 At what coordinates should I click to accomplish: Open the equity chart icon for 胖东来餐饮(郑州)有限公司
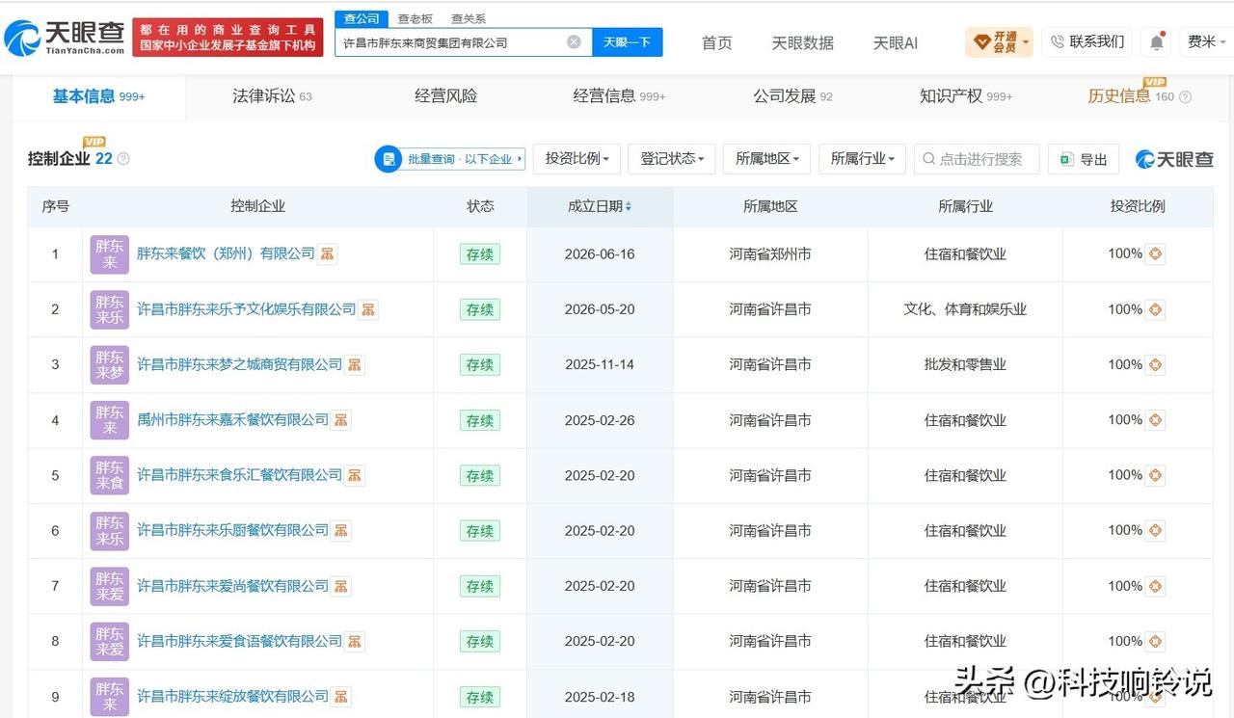[328, 254]
